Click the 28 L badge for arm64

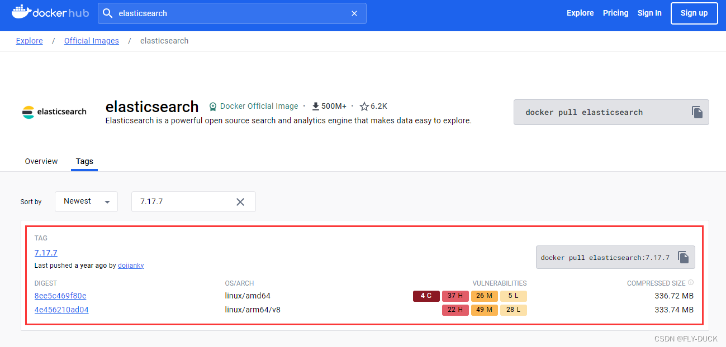514,310
